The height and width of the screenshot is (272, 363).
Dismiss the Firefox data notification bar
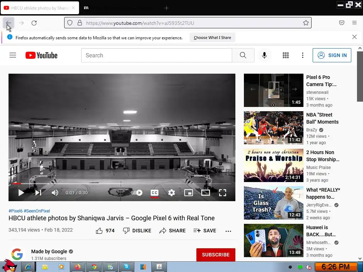tap(354, 37)
